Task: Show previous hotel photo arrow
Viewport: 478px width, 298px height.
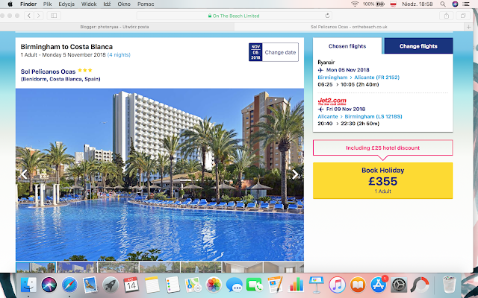Action: (x=24, y=174)
